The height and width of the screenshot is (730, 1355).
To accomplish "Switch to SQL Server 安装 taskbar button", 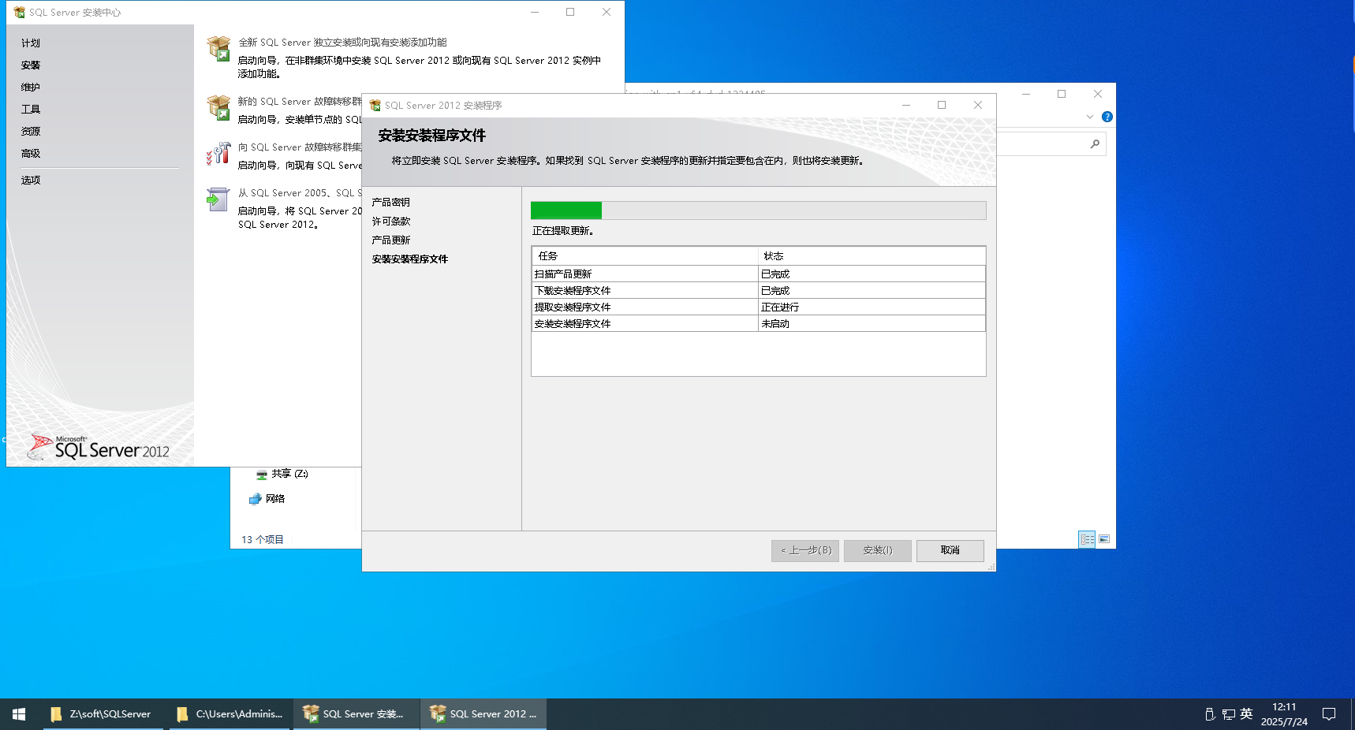I will coord(356,714).
